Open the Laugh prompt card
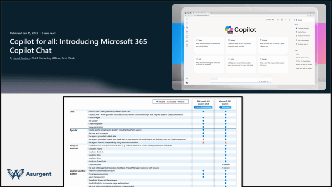This screenshot has height=187, width=332. coord(273,64)
